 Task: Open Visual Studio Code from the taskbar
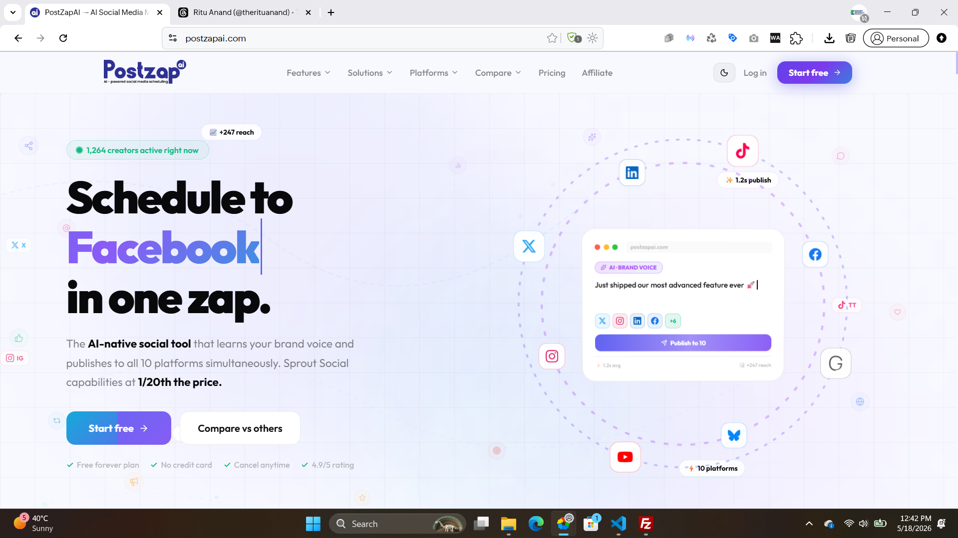[618, 524]
